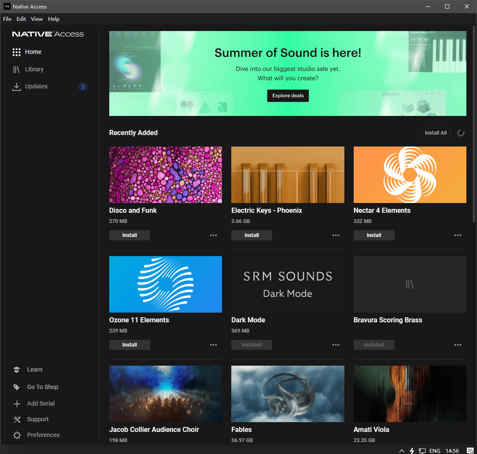The width and height of the screenshot is (477, 454).
Task: Click the Disco and Funk thumbnail
Action: tap(165, 175)
